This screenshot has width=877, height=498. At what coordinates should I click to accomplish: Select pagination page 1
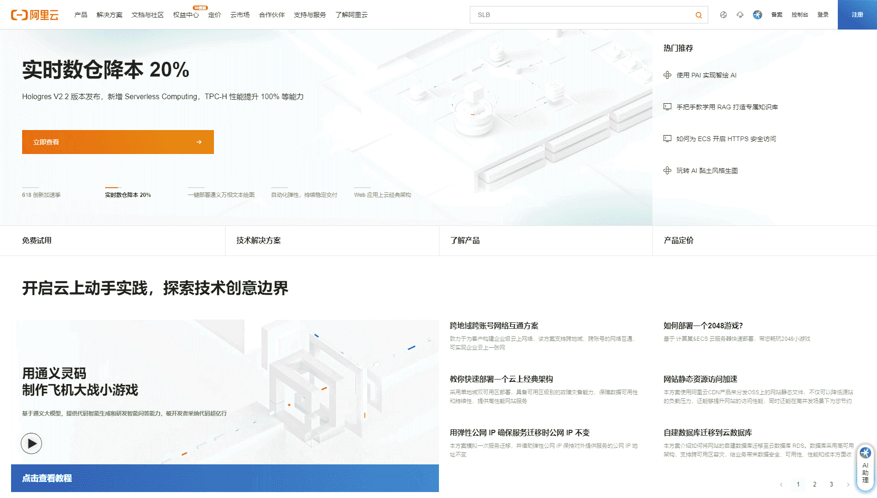pos(798,484)
